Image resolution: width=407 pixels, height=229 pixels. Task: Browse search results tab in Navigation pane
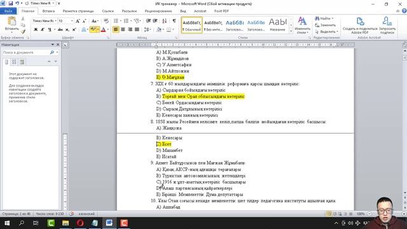pyautogui.click(x=22, y=62)
